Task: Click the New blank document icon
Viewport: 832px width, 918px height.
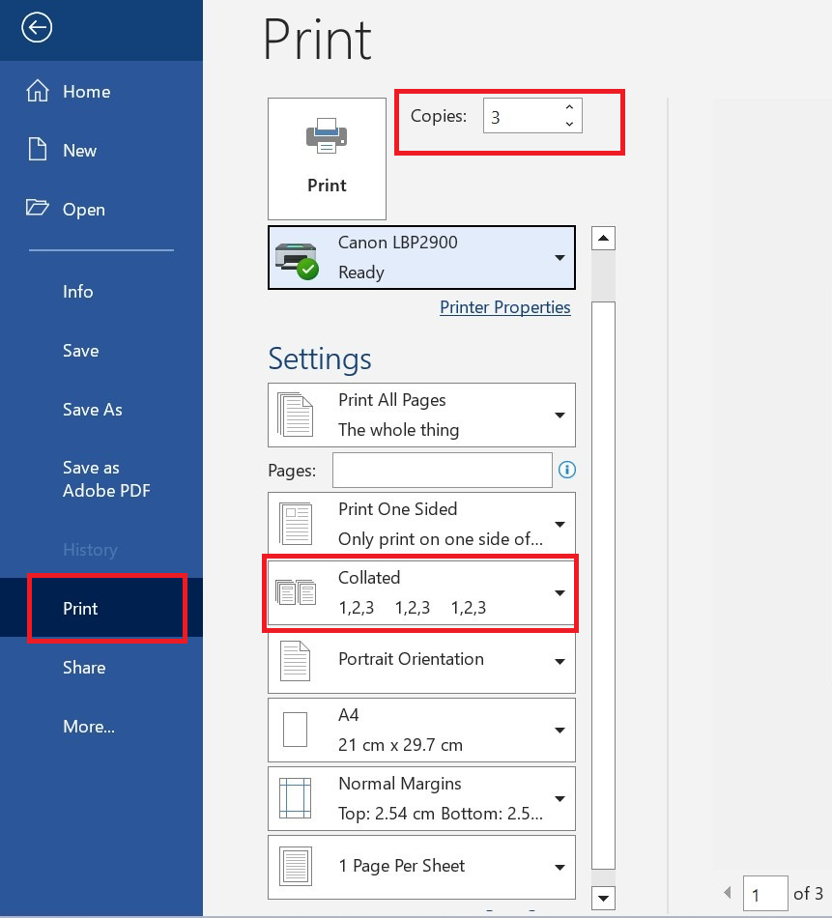Action: (38, 149)
